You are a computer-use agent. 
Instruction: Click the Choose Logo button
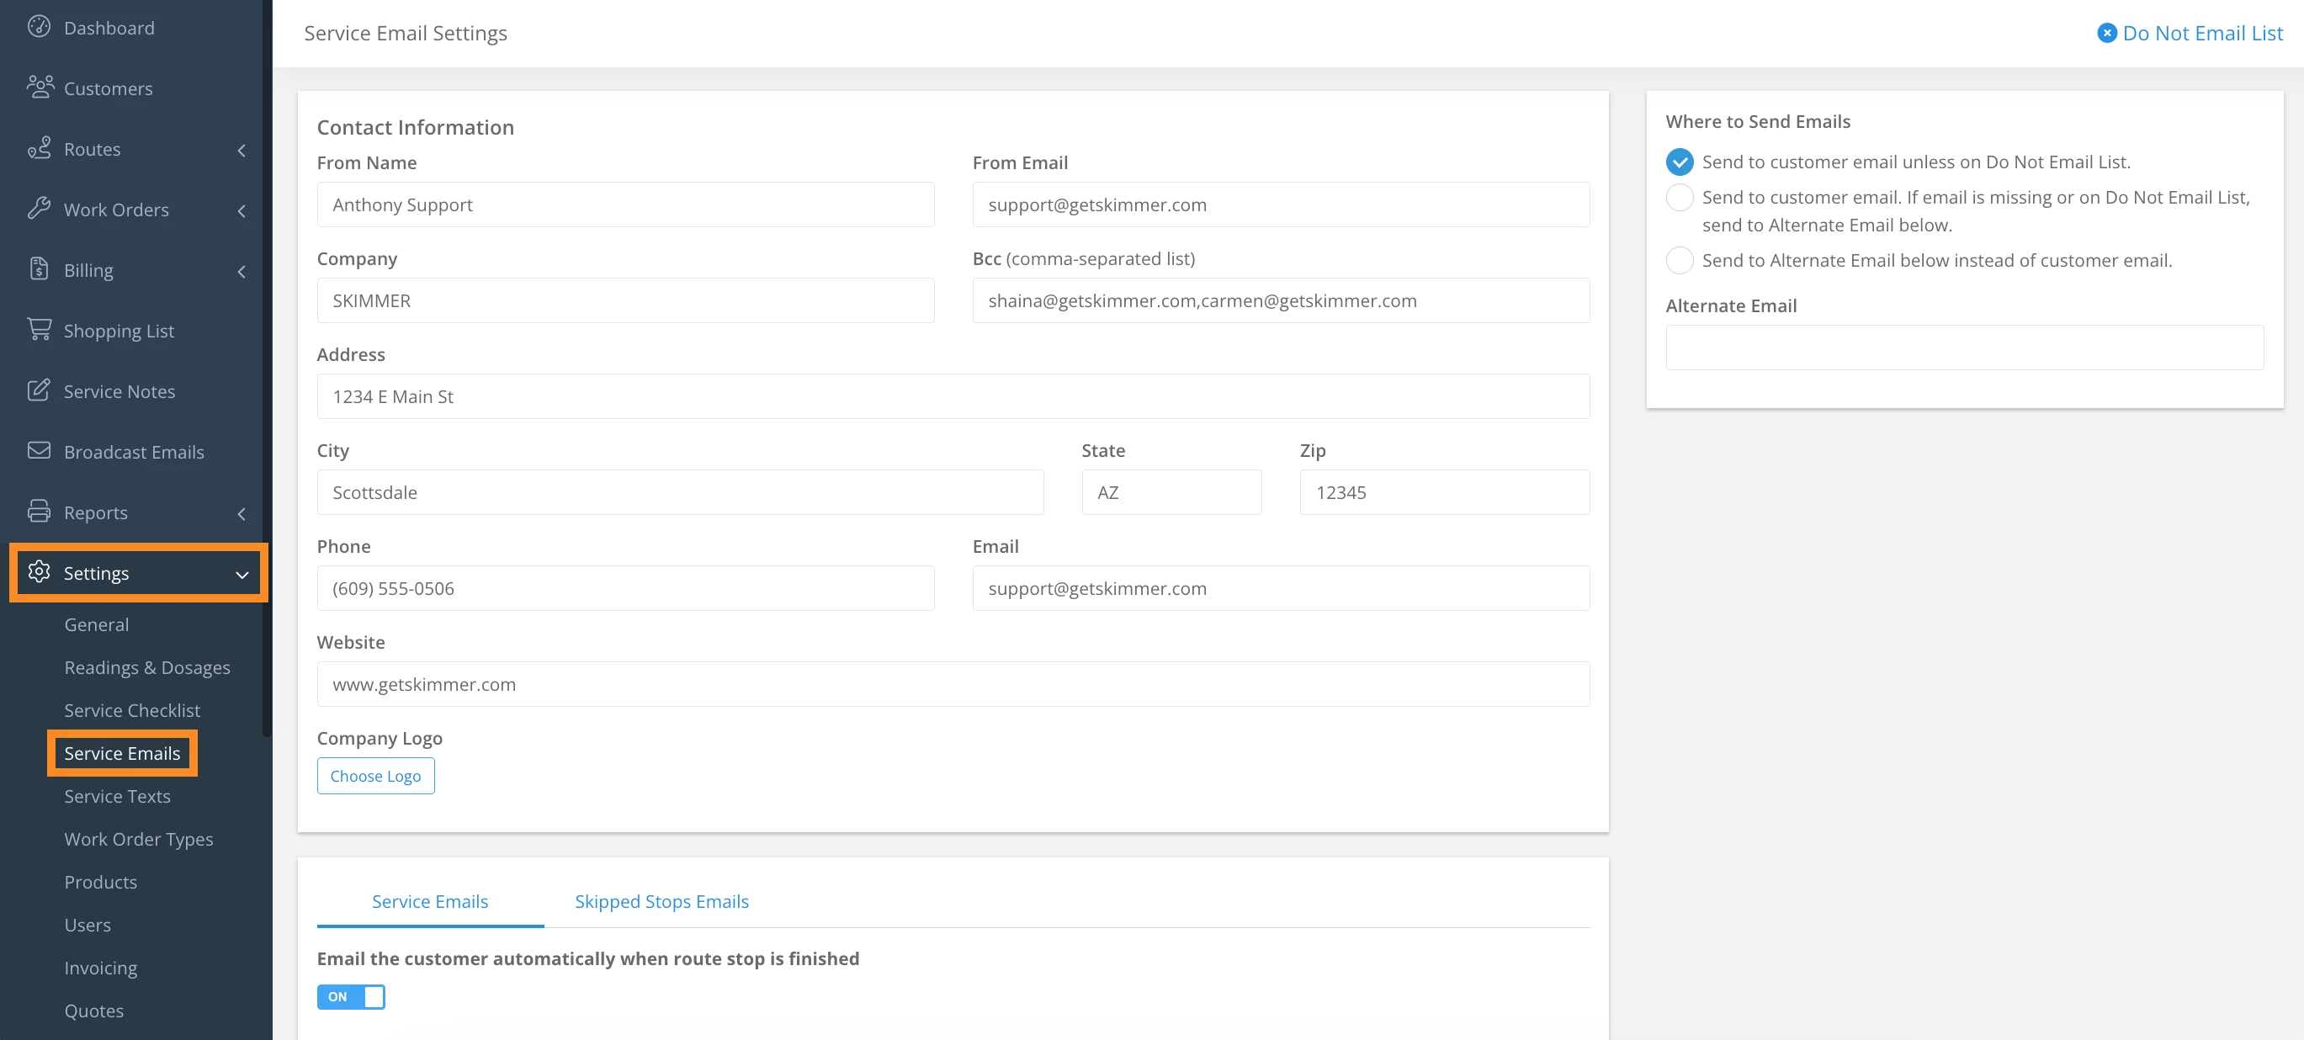click(x=374, y=776)
